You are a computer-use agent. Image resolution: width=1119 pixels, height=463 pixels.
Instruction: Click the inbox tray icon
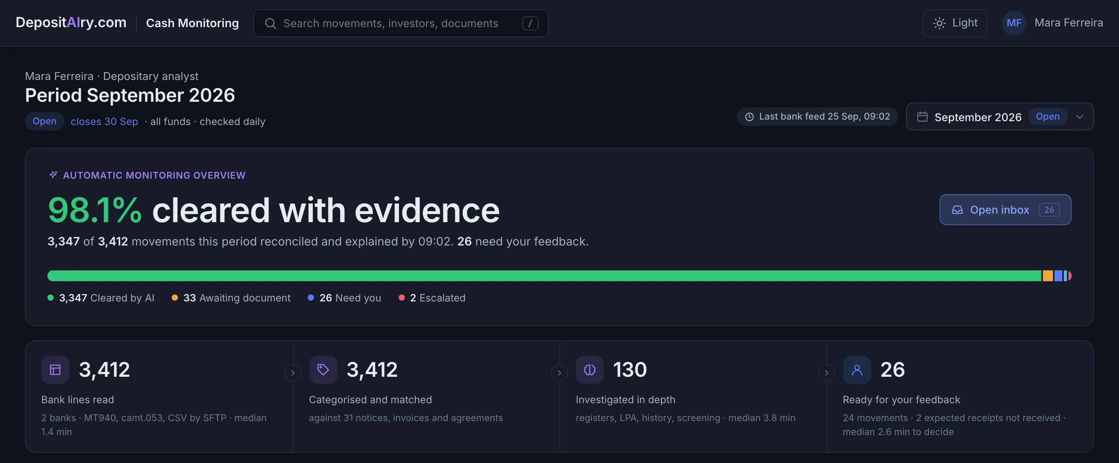click(957, 210)
